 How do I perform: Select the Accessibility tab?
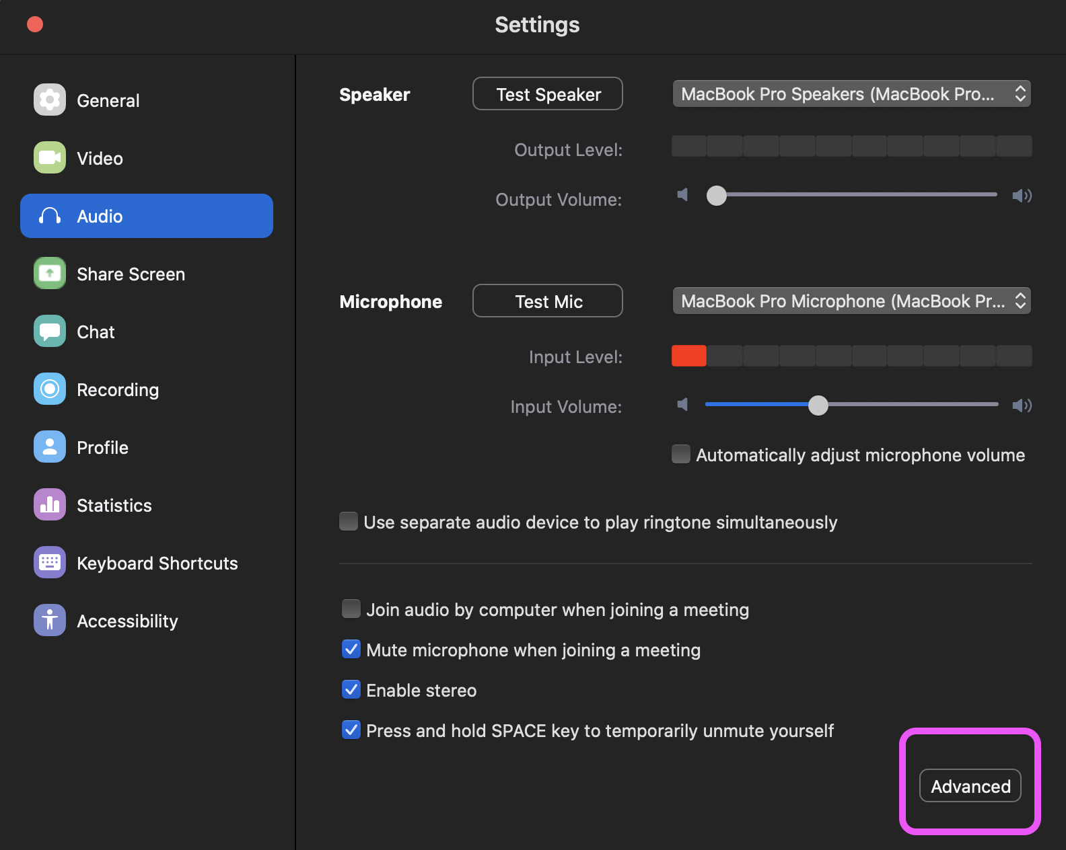pos(147,621)
